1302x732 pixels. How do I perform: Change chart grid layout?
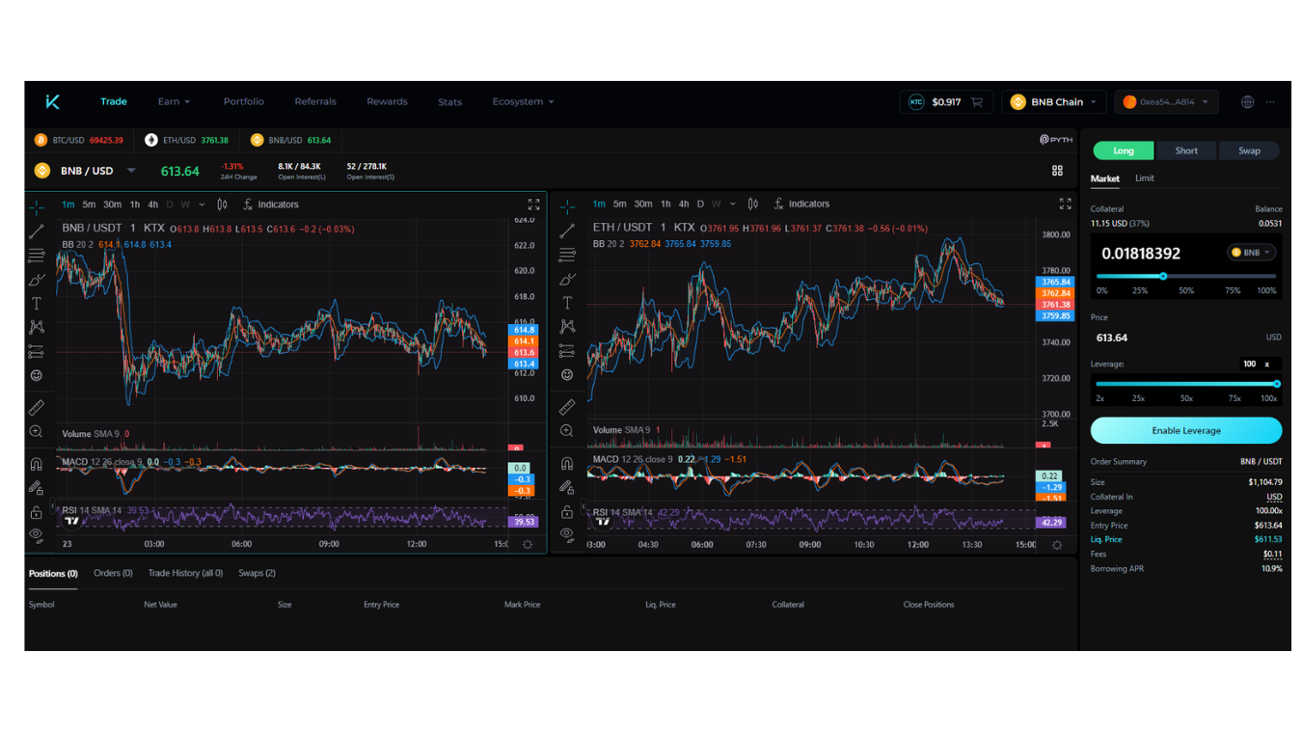1057,171
